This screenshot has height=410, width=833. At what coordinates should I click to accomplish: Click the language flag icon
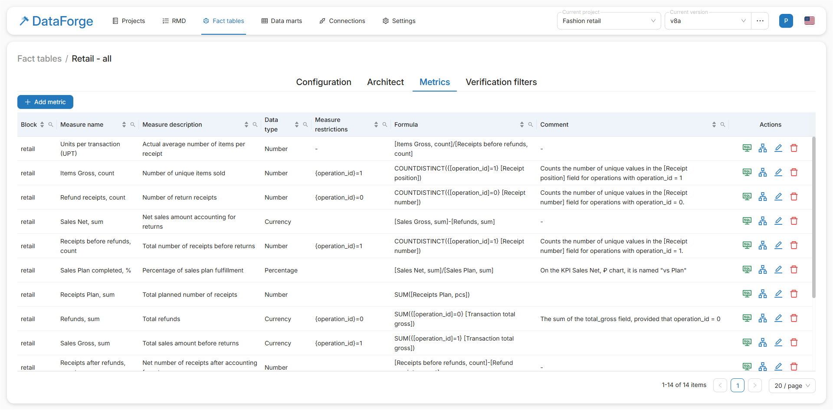pyautogui.click(x=809, y=21)
